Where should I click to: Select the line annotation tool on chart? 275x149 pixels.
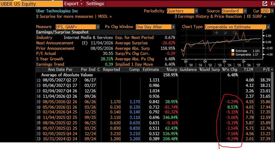click(225, 33)
